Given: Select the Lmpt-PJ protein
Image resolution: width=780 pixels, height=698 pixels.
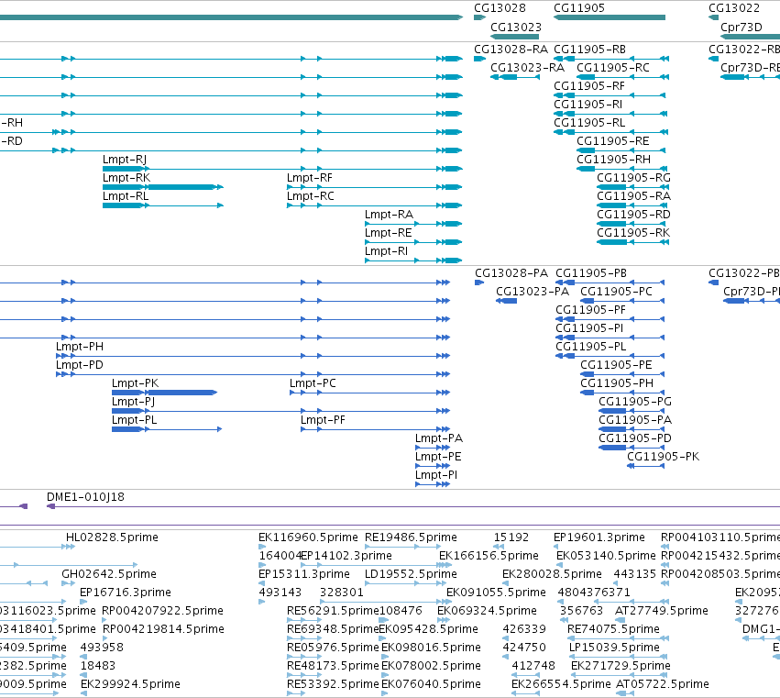Looking at the screenshot, I should click(x=281, y=411).
